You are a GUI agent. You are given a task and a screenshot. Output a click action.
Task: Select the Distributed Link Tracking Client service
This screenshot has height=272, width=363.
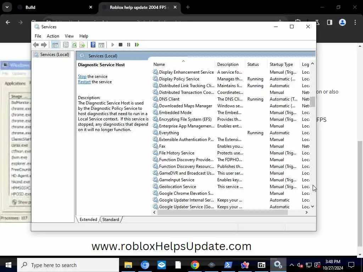pyautogui.click(x=231, y=86)
